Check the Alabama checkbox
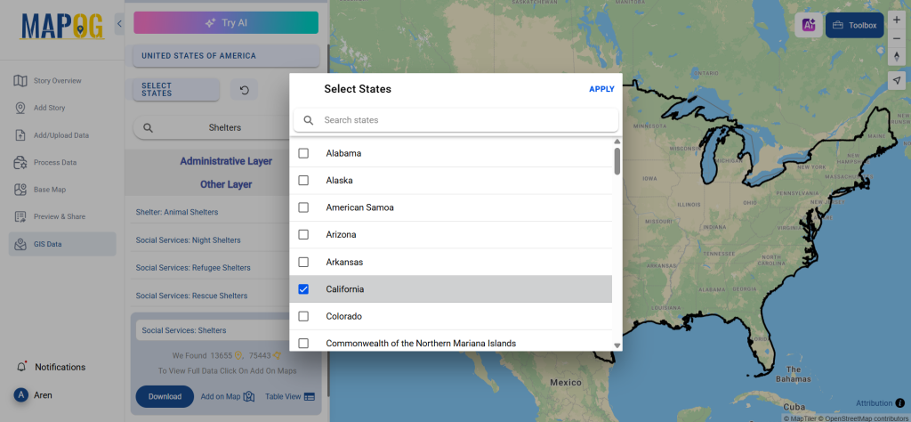The image size is (911, 422). click(303, 153)
